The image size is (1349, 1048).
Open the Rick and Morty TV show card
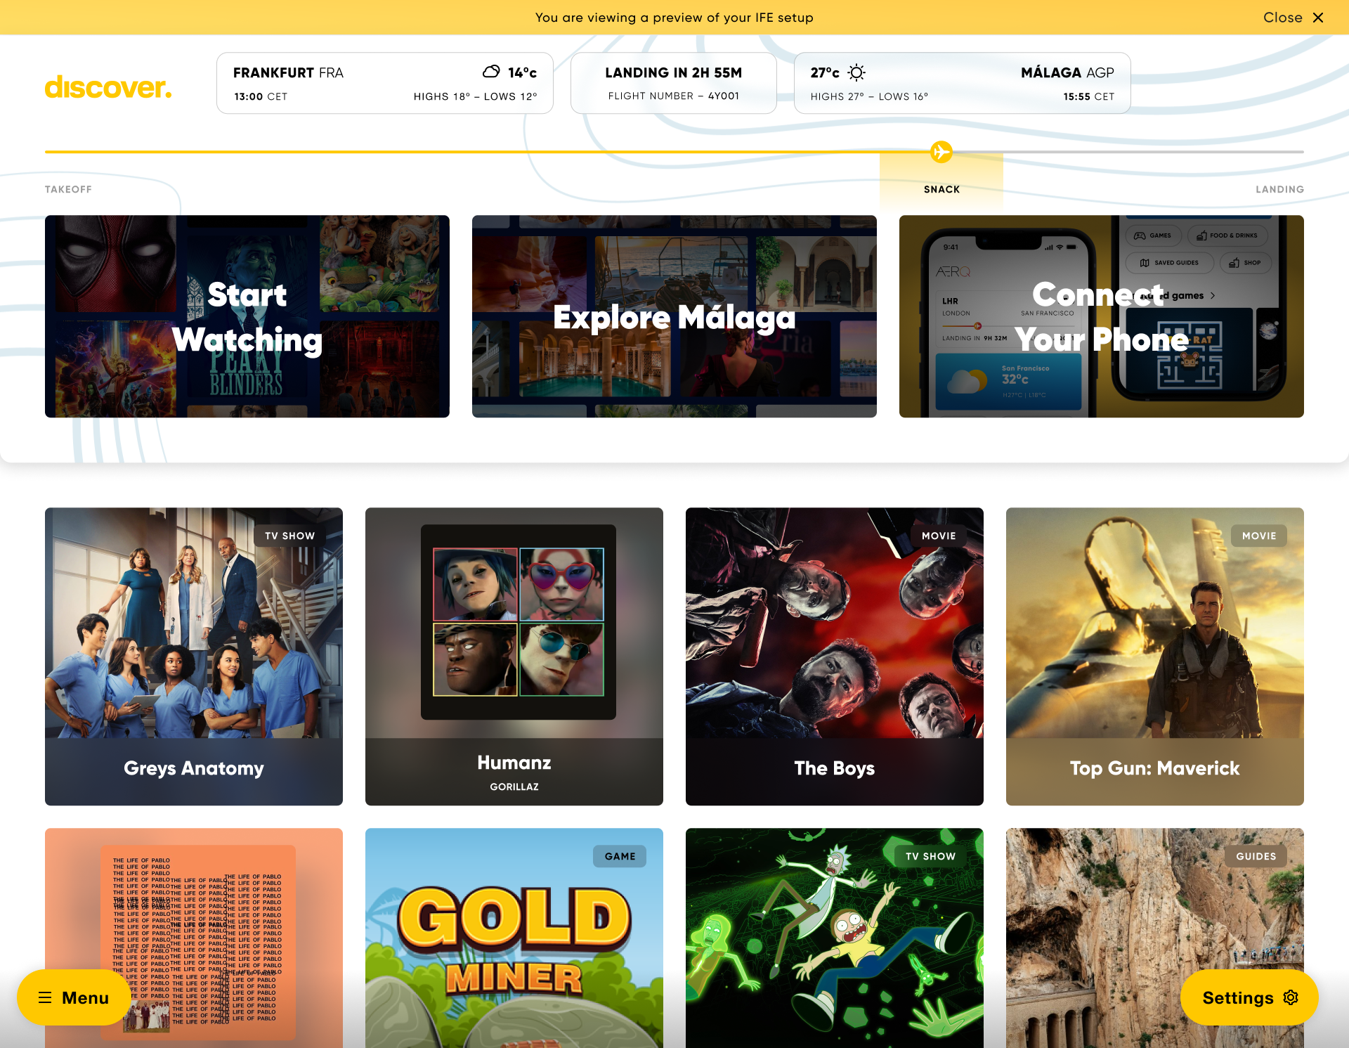[x=835, y=938]
